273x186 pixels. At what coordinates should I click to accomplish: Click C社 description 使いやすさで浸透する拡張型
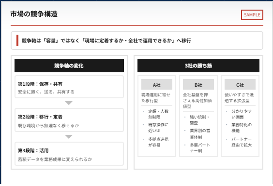click(239, 98)
